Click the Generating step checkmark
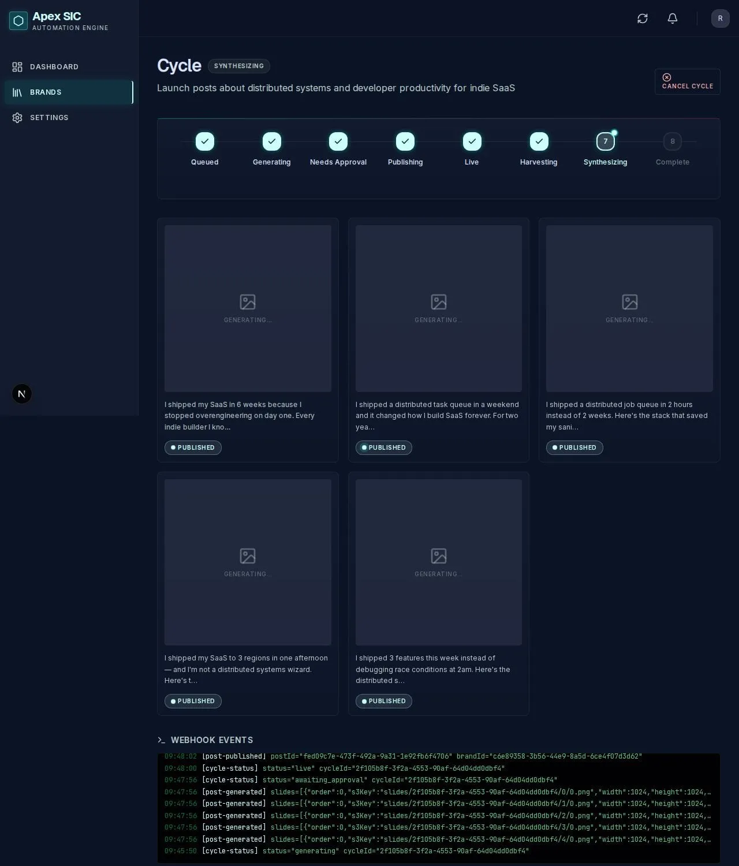The width and height of the screenshot is (739, 866). [x=272, y=141]
